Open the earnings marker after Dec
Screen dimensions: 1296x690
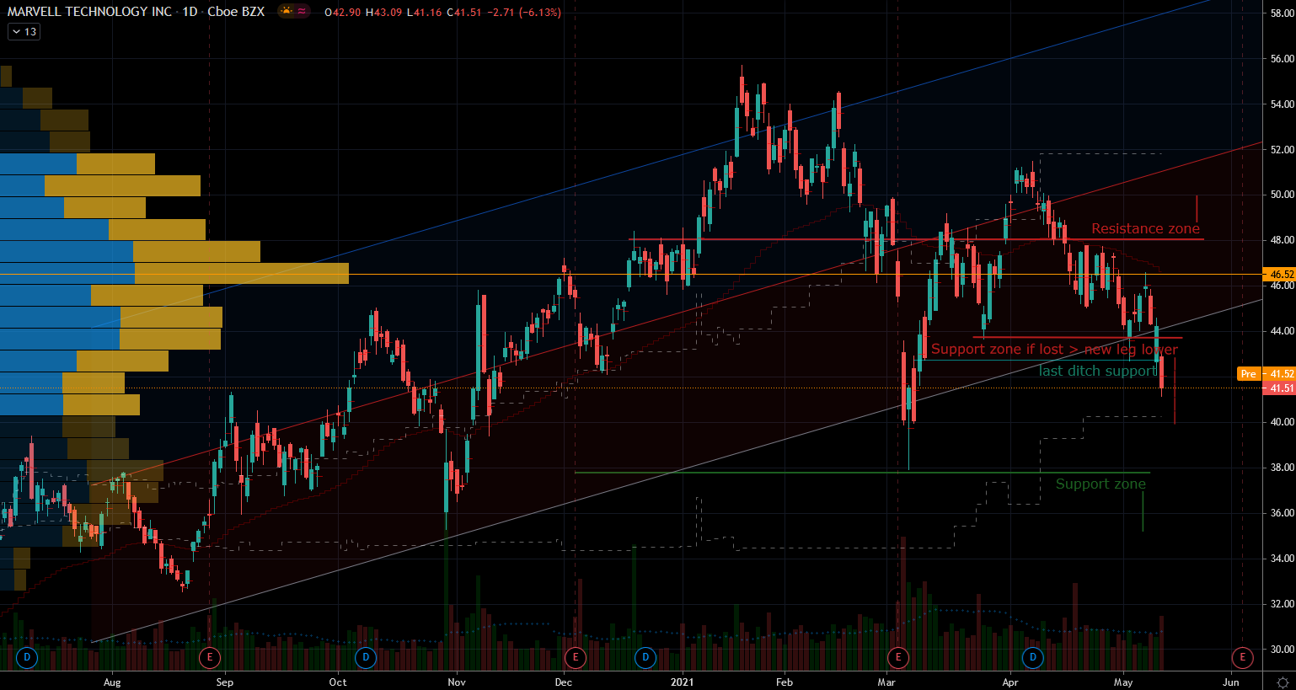[576, 657]
